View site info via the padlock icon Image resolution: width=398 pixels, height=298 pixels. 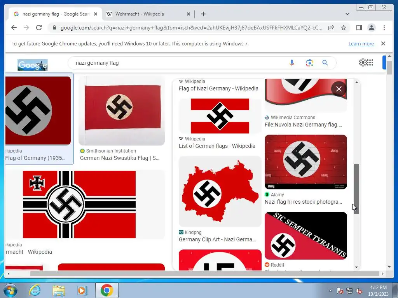coord(54,28)
